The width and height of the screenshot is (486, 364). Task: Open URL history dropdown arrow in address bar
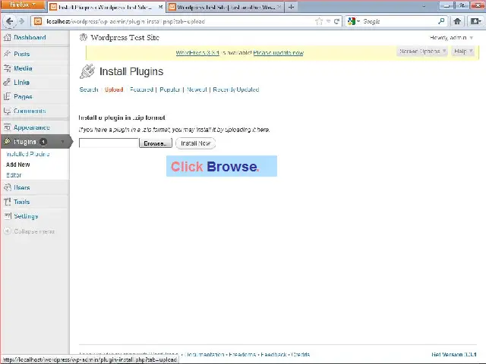(x=328, y=21)
